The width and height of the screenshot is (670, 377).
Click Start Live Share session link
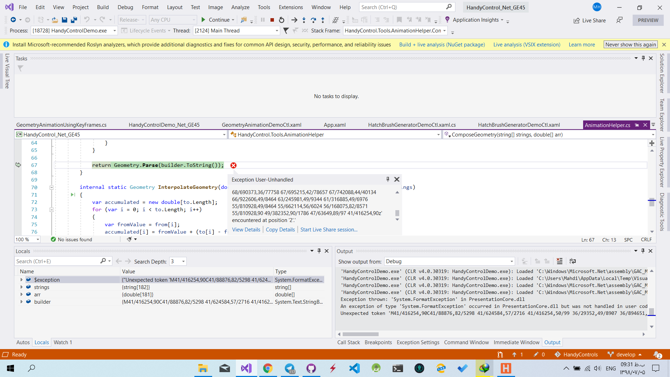pos(329,230)
